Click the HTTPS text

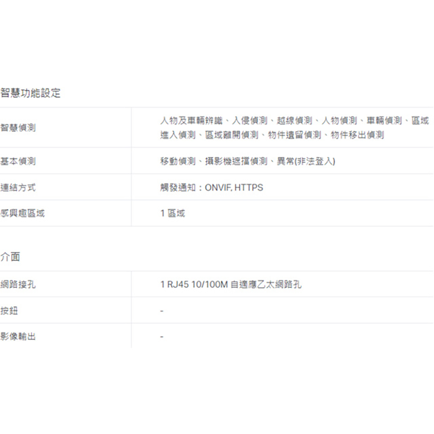[249, 187]
